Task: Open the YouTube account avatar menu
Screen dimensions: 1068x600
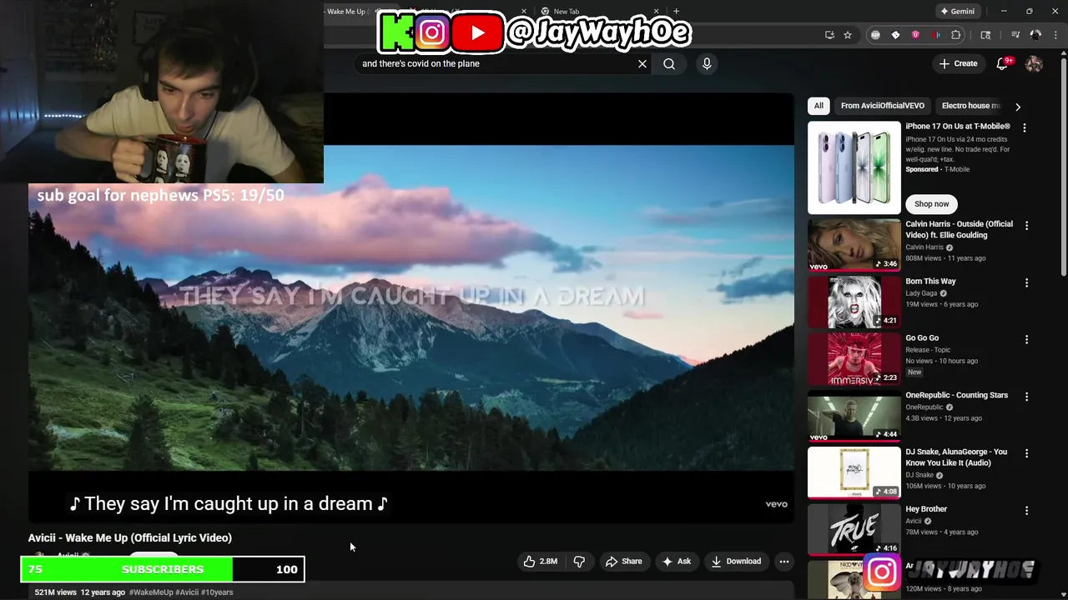Action: [1034, 63]
